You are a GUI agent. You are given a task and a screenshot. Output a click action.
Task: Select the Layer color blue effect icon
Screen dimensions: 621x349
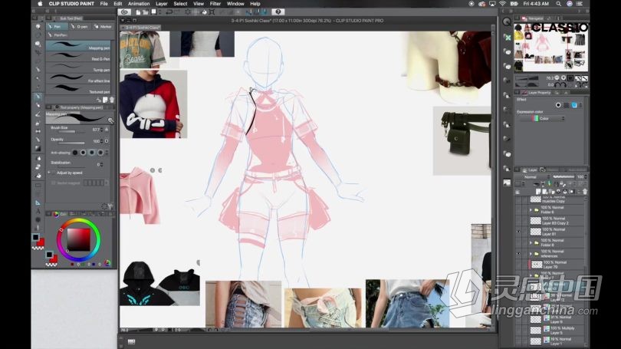pyautogui.click(x=574, y=105)
